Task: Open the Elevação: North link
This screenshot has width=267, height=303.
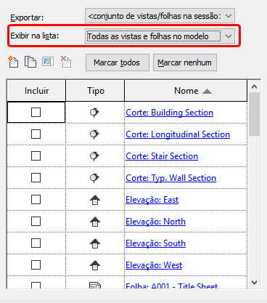Action: [156, 222]
